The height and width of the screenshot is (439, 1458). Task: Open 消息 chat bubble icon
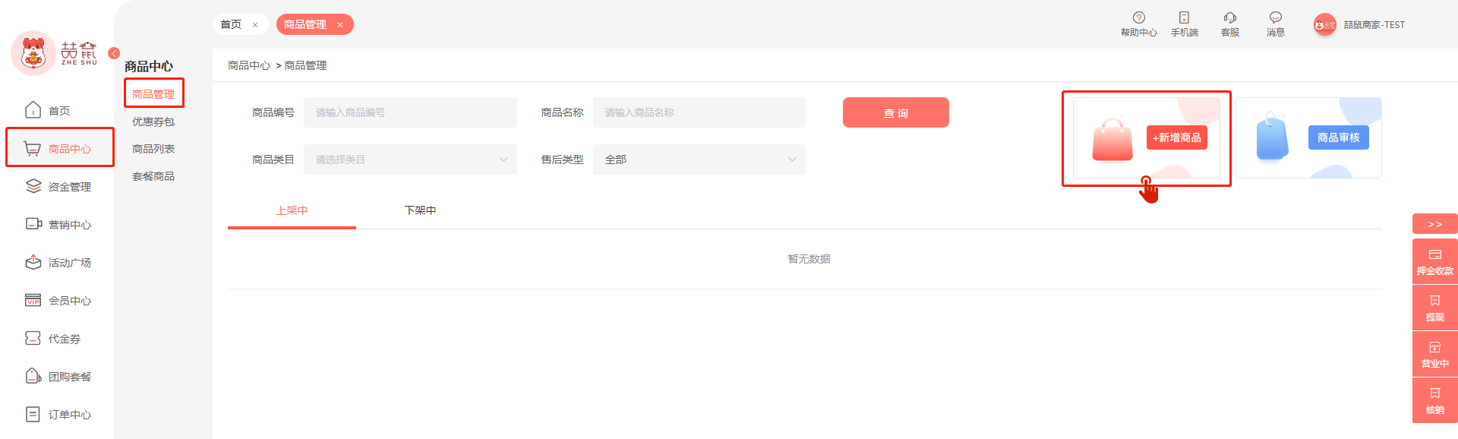pyautogui.click(x=1276, y=17)
